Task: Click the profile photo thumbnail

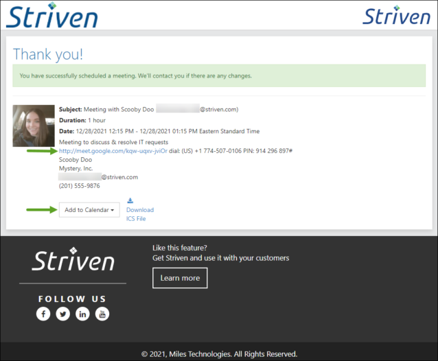Action: (34, 126)
